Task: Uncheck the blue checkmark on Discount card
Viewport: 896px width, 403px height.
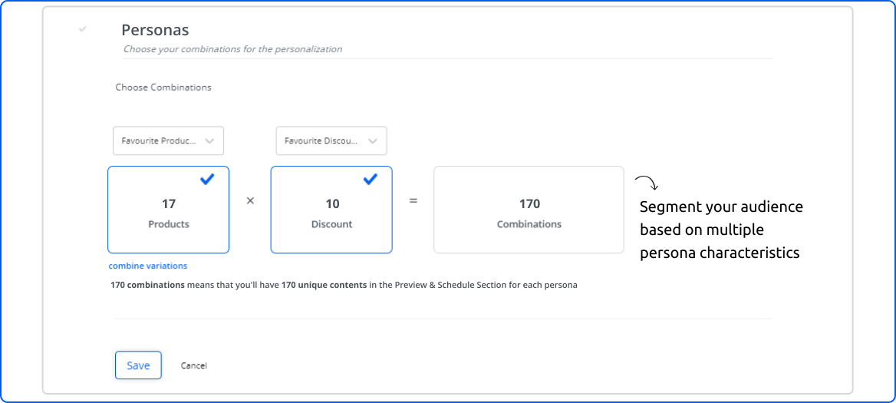Action: 370,179
